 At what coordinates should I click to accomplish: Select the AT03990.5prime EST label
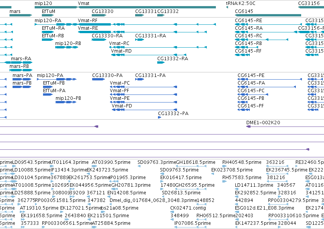111,162
